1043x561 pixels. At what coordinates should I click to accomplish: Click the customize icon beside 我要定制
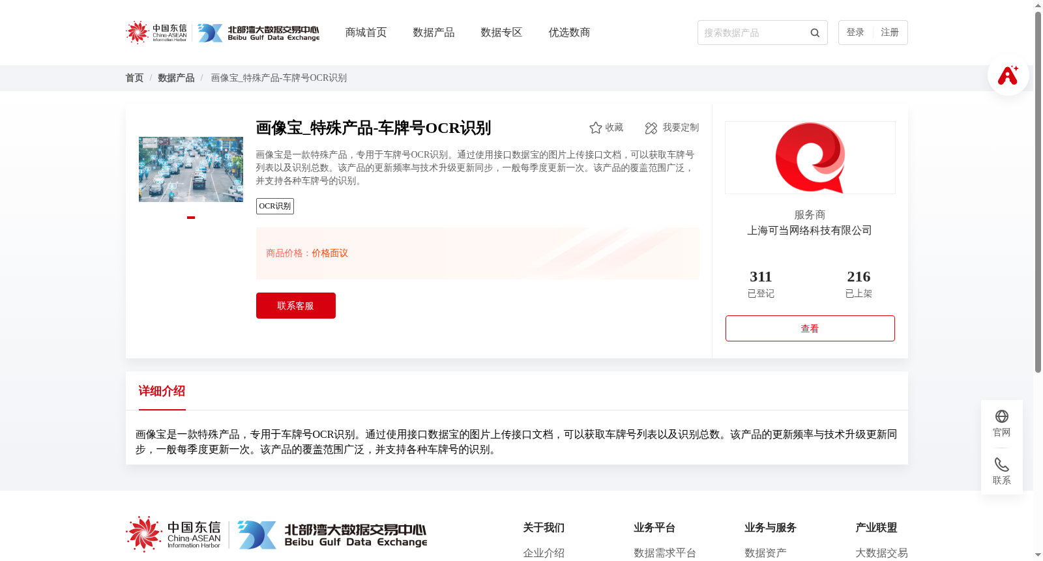[x=651, y=128]
